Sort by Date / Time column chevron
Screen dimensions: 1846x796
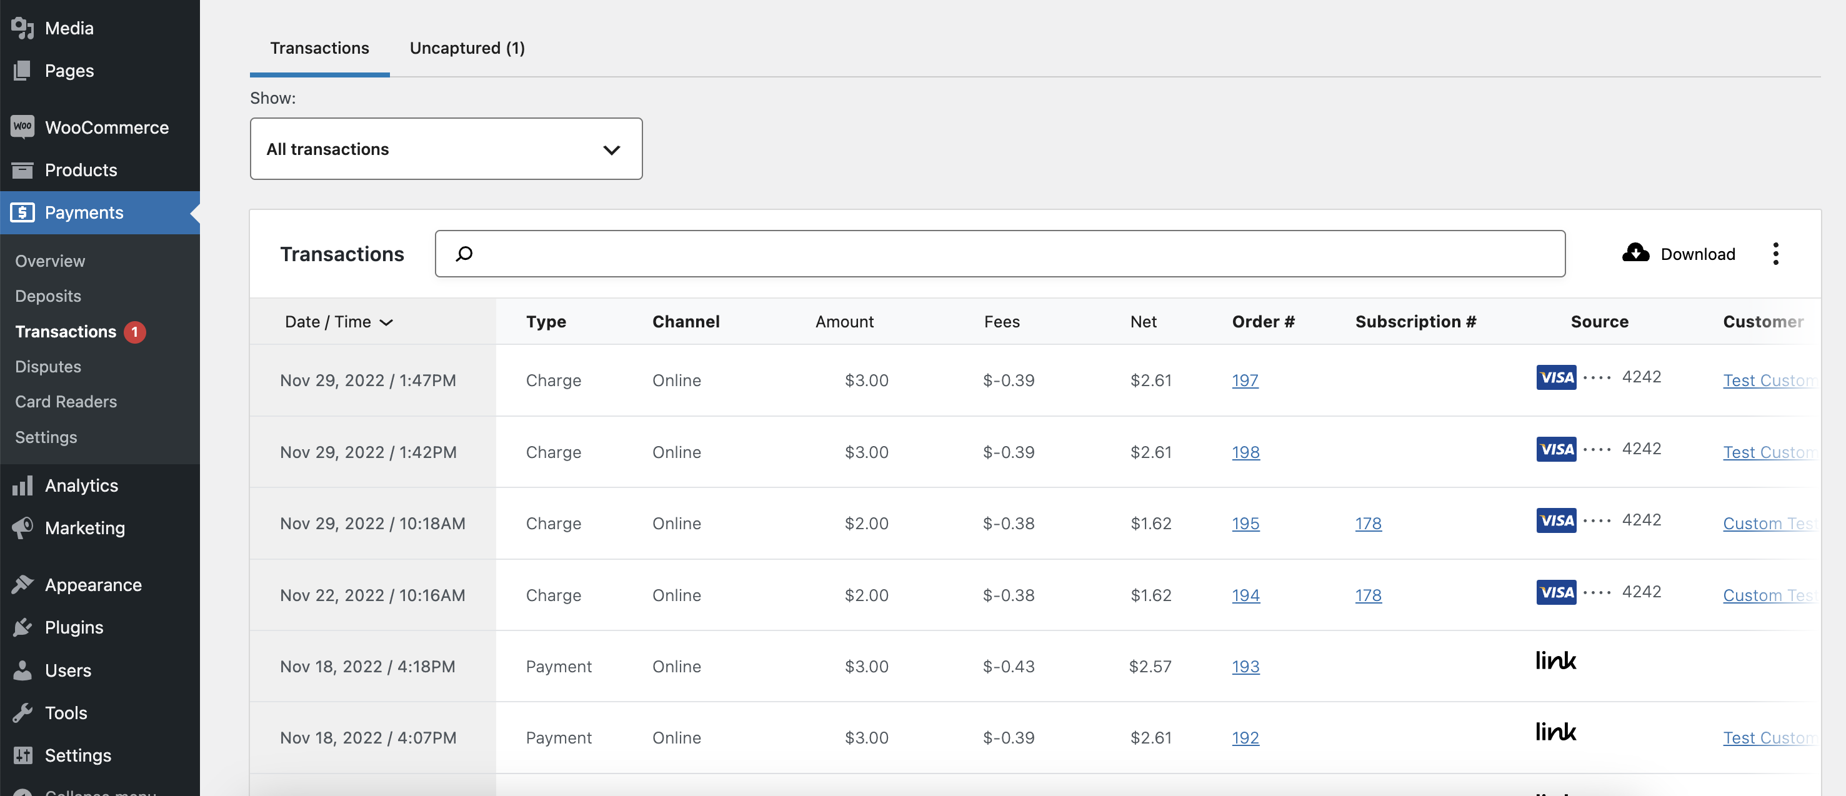(x=386, y=322)
